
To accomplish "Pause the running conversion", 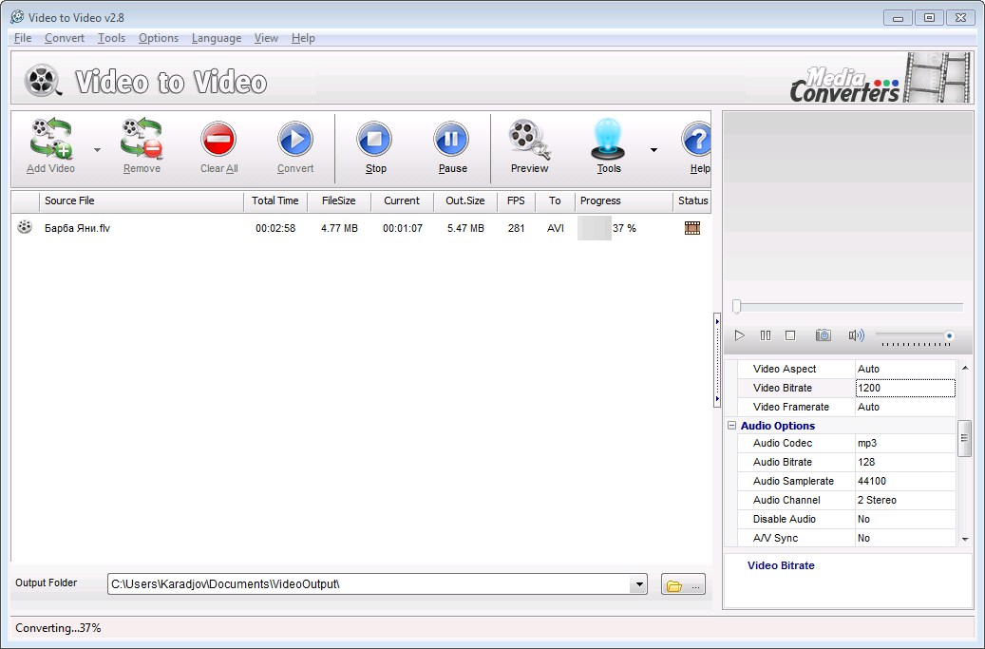I will (452, 140).
